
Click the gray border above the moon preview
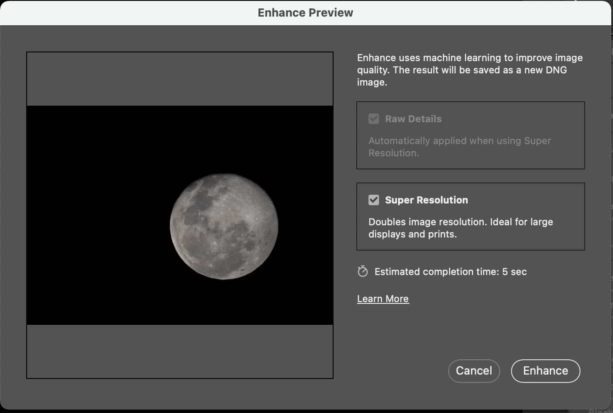click(x=179, y=79)
